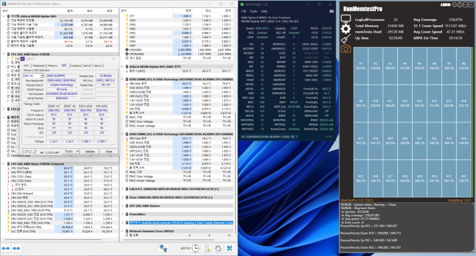Screen dimensions: 476x256
Task: Click ZenTimings app icon in title bar
Action: point(242,4)
